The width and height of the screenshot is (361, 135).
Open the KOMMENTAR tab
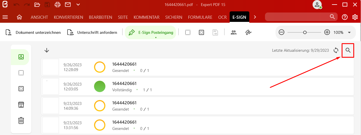click(x=146, y=17)
